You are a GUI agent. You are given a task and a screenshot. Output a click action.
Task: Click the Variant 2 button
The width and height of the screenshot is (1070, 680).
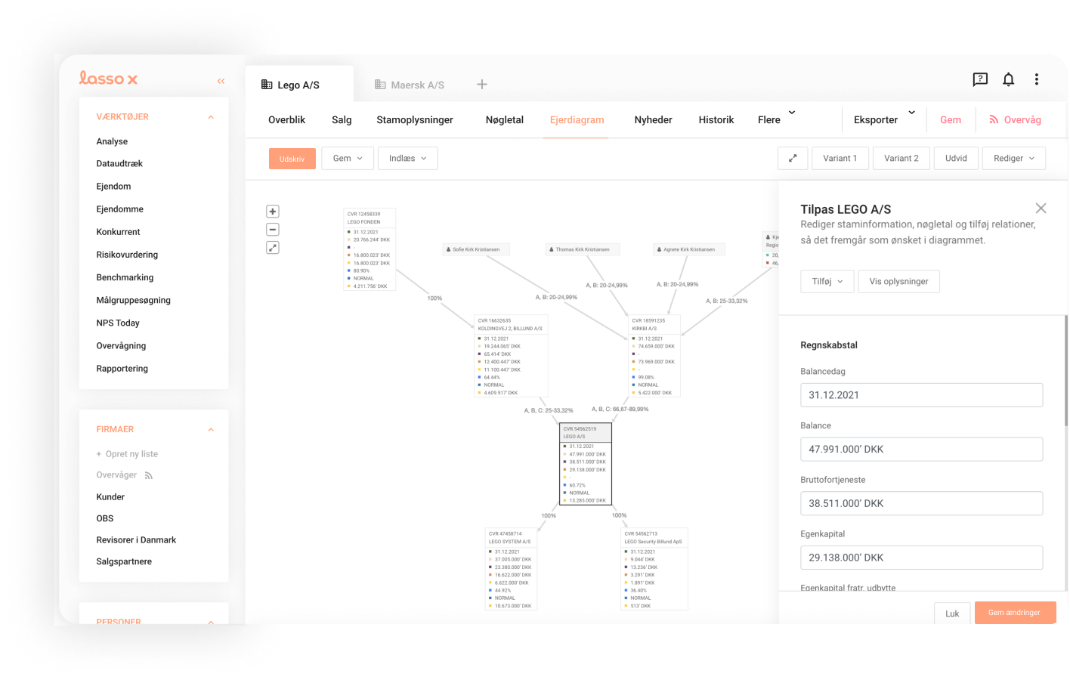[x=901, y=158]
